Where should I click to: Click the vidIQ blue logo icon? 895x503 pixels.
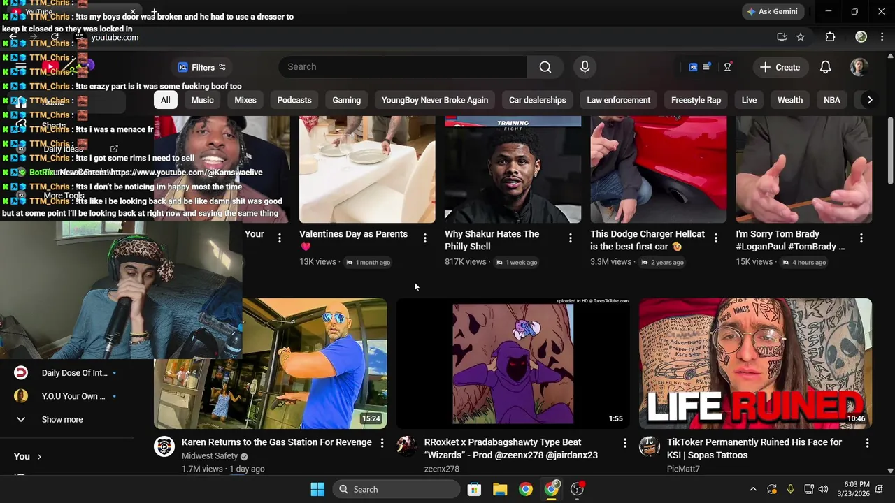pyautogui.click(x=693, y=67)
